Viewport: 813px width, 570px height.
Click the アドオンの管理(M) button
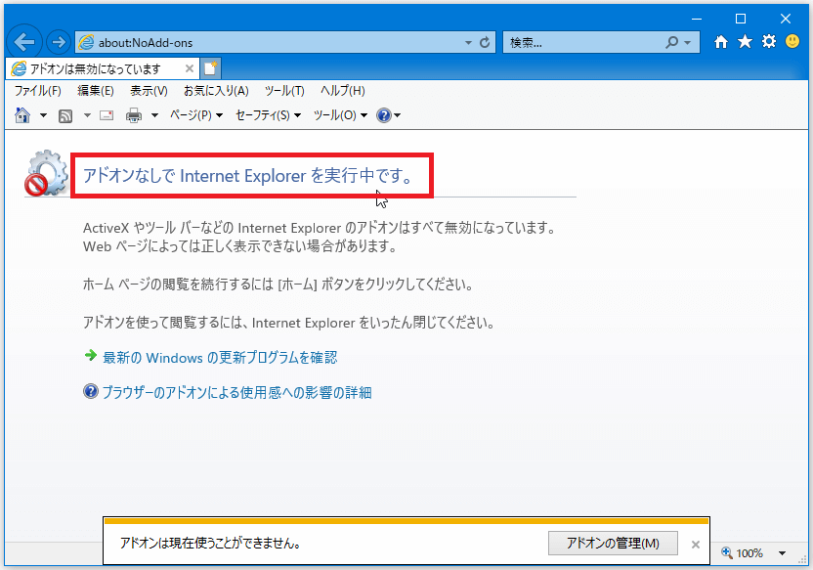coord(613,543)
